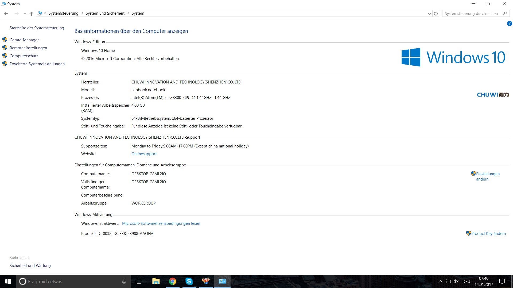513x288 pixels.
Task: Go back with the navigation arrow
Action: (6, 13)
